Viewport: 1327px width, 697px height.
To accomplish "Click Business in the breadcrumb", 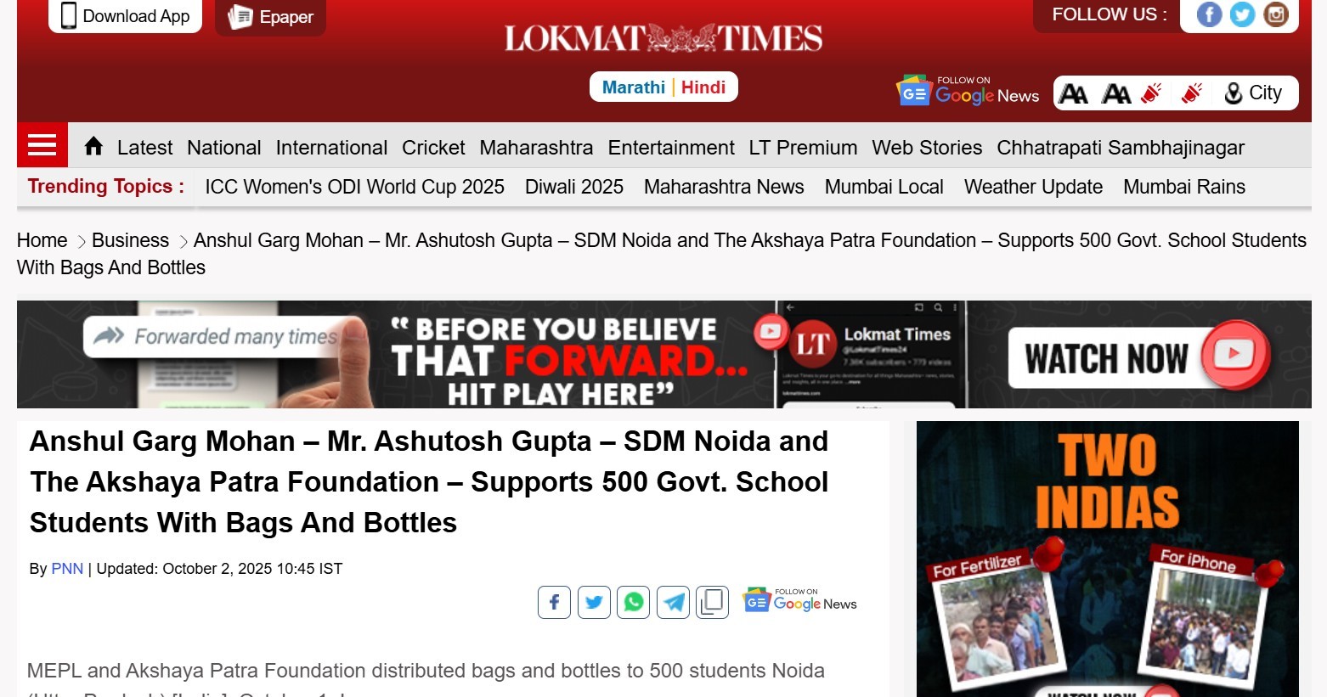I will pos(130,241).
